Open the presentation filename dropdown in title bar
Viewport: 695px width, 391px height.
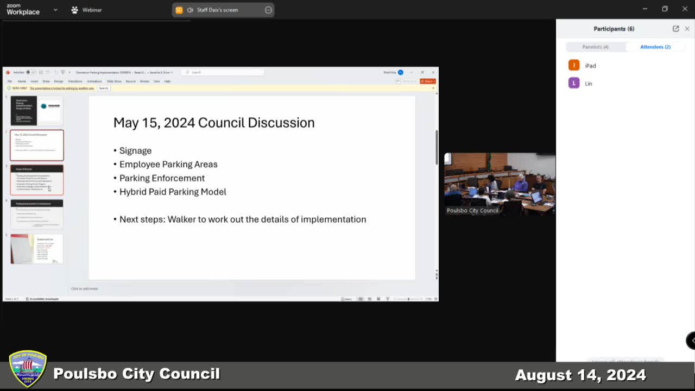(x=172, y=72)
